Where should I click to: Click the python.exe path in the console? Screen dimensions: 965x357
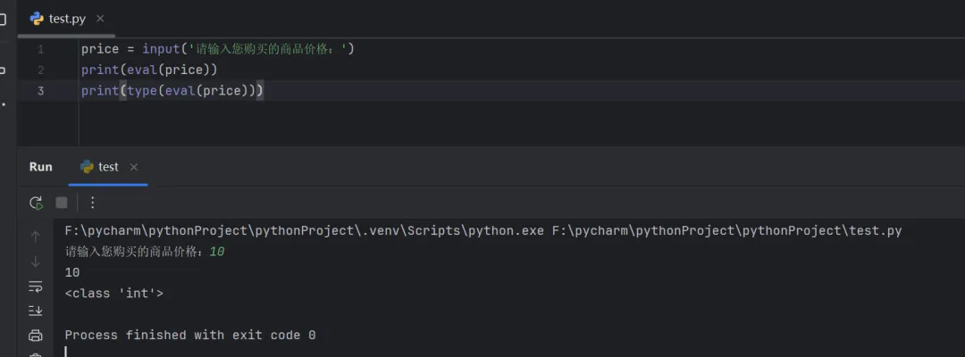(304, 231)
